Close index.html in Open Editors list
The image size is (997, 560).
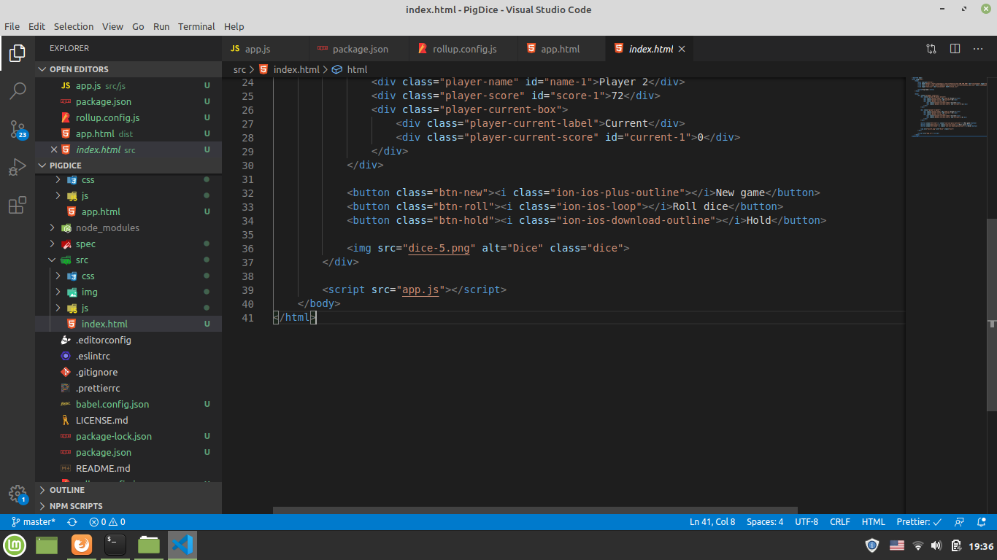coord(54,149)
